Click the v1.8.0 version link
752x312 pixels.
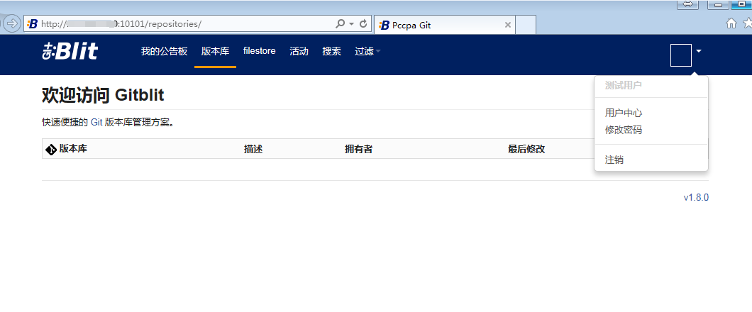pos(696,197)
